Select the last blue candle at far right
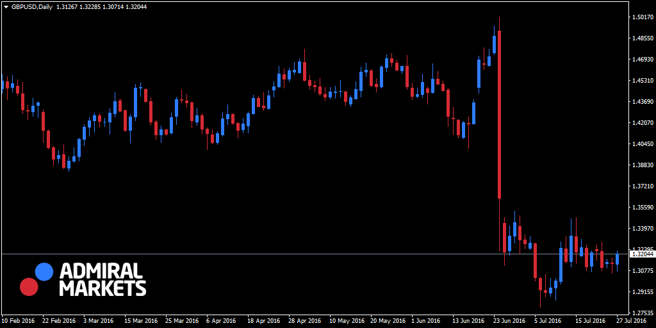Viewport: 656px width, 328px height. pos(618,259)
